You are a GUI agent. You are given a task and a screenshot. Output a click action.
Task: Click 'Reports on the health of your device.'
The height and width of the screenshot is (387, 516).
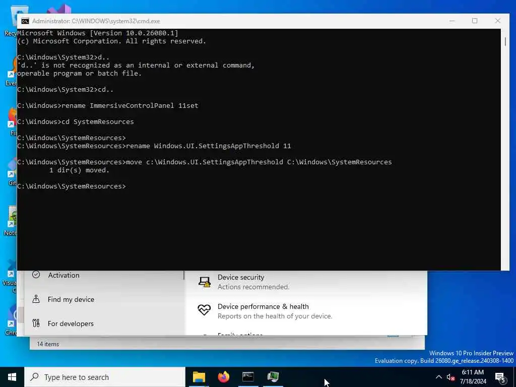(275, 316)
